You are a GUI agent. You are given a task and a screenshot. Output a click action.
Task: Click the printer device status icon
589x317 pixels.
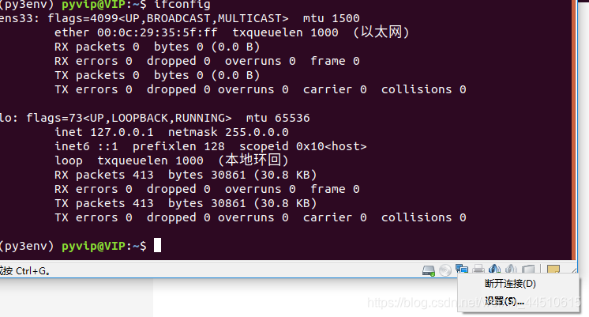coord(478,270)
